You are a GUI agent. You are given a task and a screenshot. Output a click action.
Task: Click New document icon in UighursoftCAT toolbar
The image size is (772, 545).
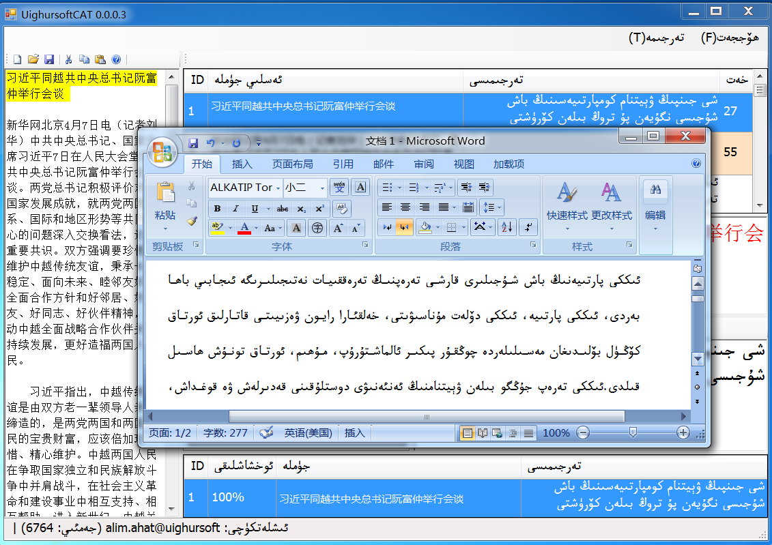pos(17,59)
